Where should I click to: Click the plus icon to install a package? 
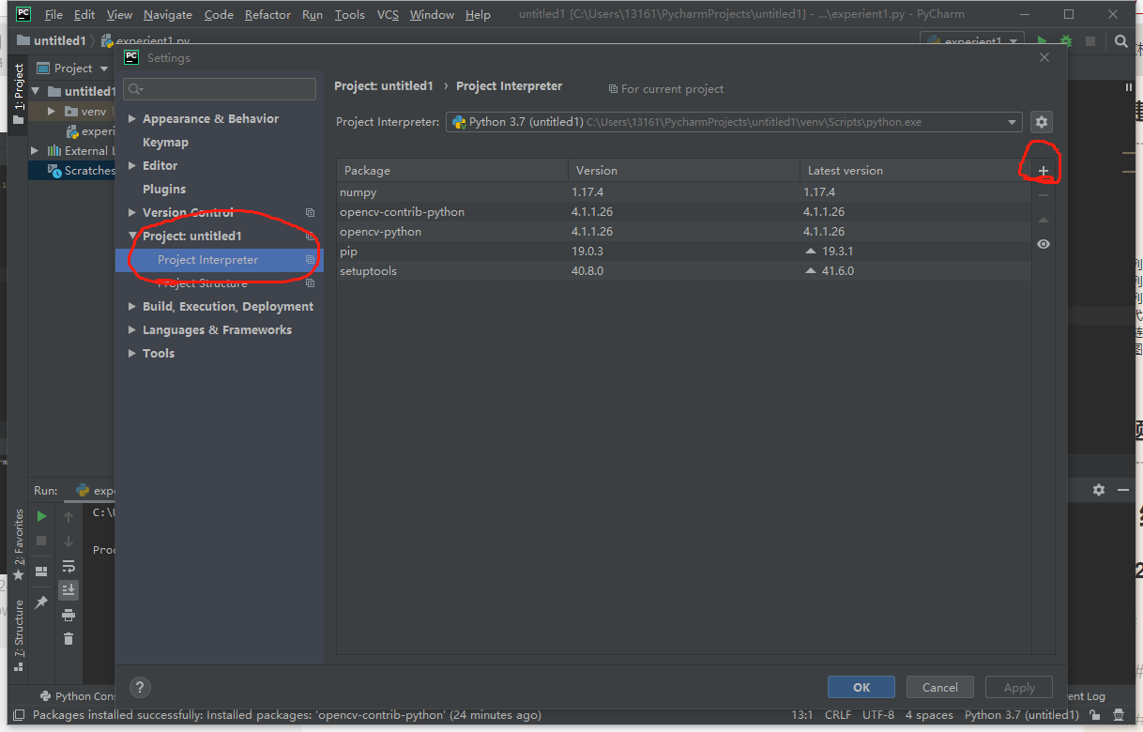(x=1044, y=171)
